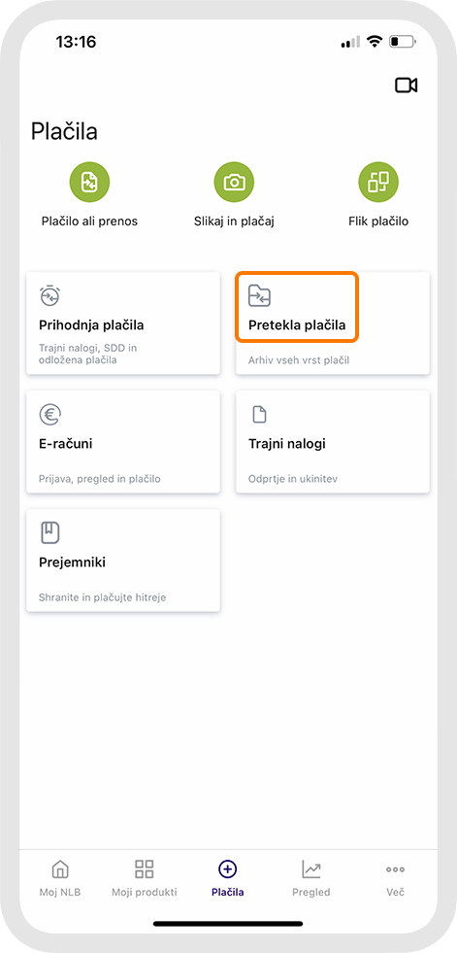
Task: Select the Plačila tab in bottom bar
Action: pos(228,879)
